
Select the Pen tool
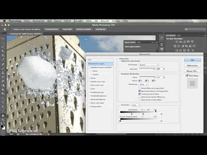click(3, 98)
